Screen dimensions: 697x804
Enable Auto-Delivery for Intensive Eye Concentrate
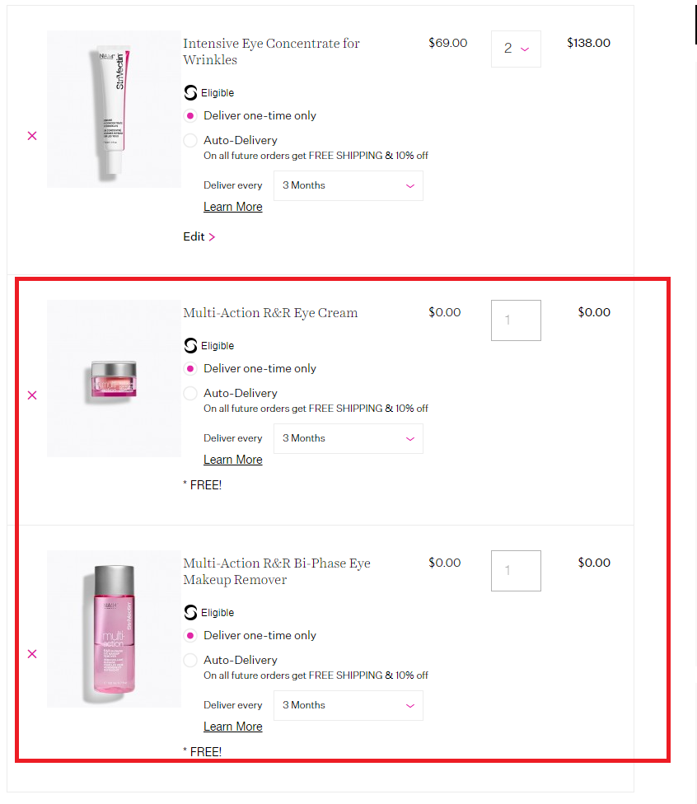(189, 140)
